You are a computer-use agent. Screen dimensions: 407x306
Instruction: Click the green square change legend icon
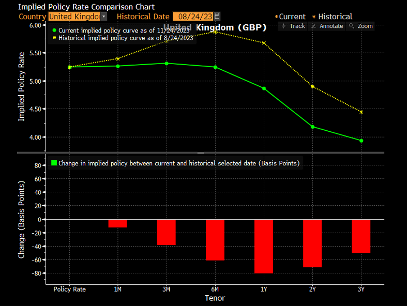pyautogui.click(x=53, y=163)
